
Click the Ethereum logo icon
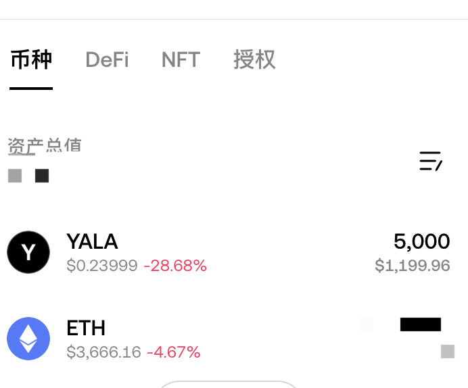click(28, 339)
